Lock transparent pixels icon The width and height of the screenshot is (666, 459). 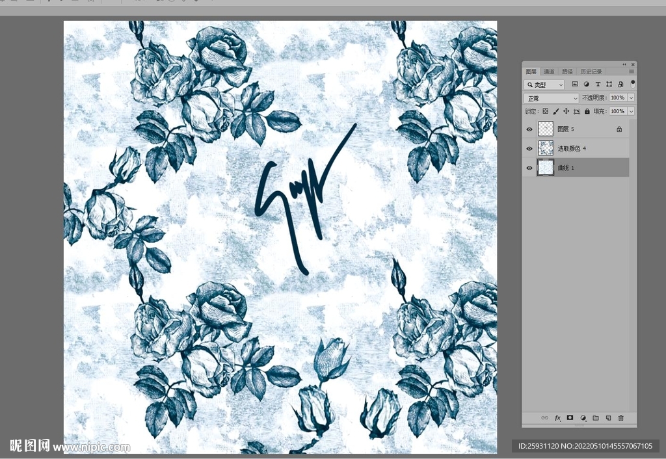point(546,111)
